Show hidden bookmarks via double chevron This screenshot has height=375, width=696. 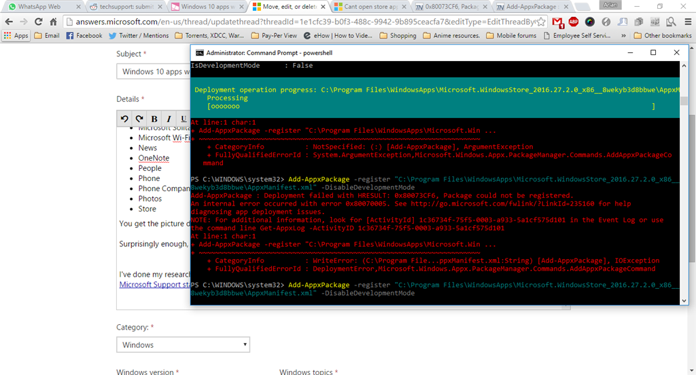click(624, 35)
